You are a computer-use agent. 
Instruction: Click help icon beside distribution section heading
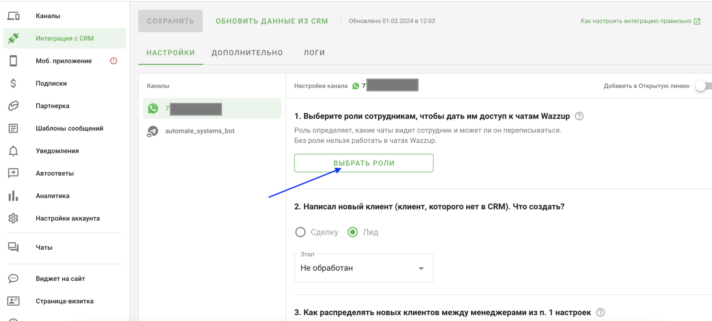point(600,313)
